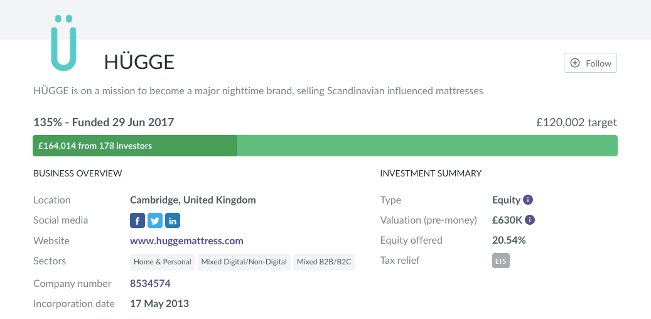Click the info icon beside £630K valuation
The width and height of the screenshot is (651, 319).
[530, 220]
